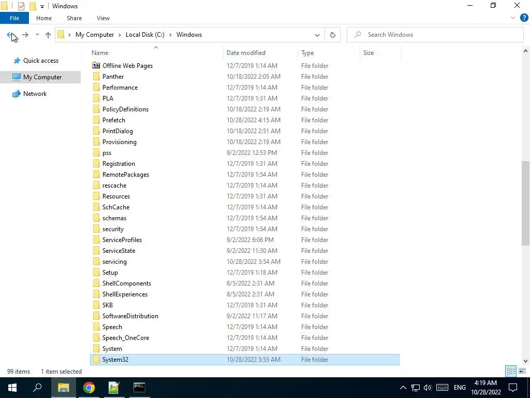This screenshot has height=398, width=530.
Task: Click the Properties quick access toolbar icon
Action: (x=21, y=6)
